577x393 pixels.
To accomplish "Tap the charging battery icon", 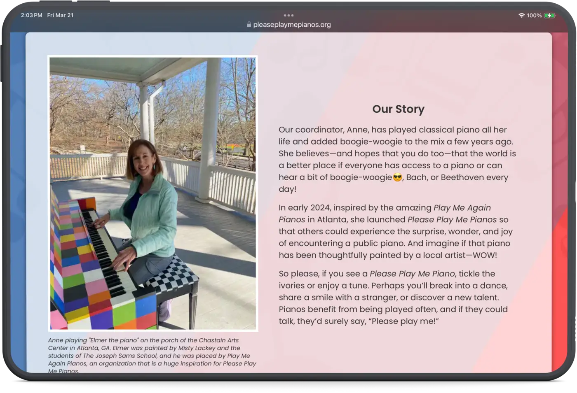I will pyautogui.click(x=549, y=15).
